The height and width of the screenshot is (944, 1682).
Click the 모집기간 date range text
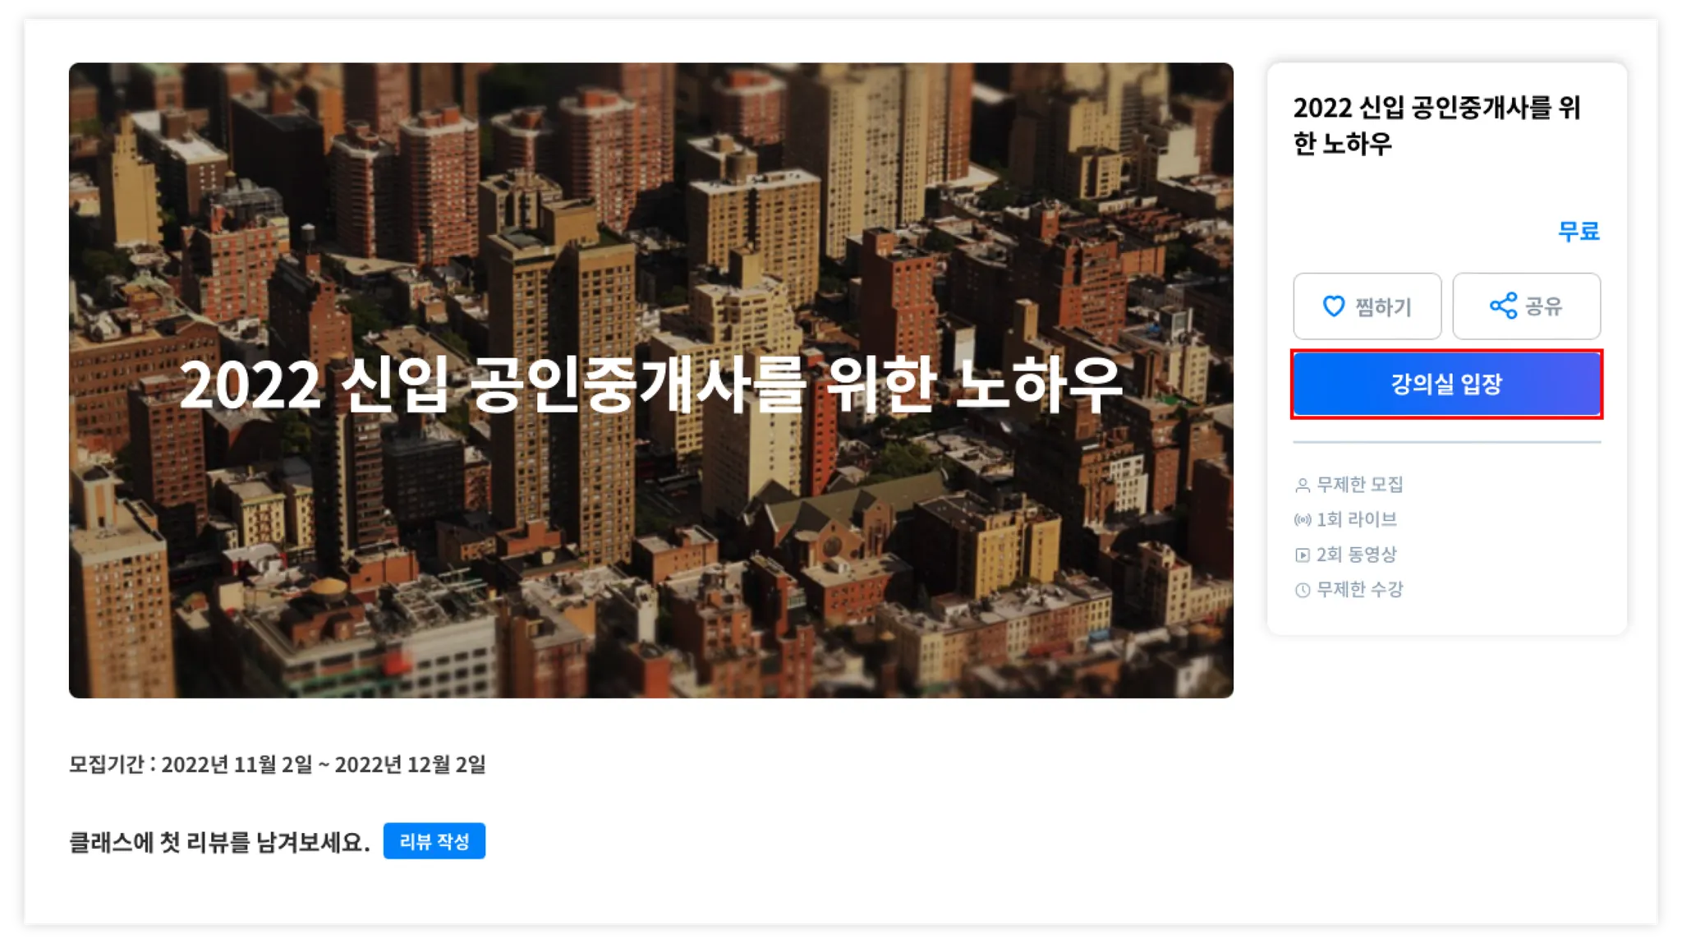[278, 765]
